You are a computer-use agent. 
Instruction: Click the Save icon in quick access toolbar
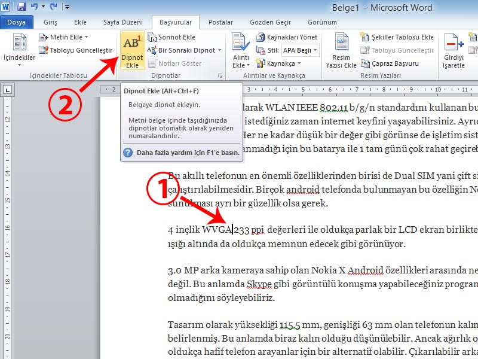click(x=22, y=7)
